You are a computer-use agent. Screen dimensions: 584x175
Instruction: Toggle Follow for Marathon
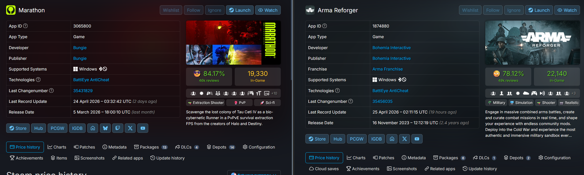coord(194,10)
